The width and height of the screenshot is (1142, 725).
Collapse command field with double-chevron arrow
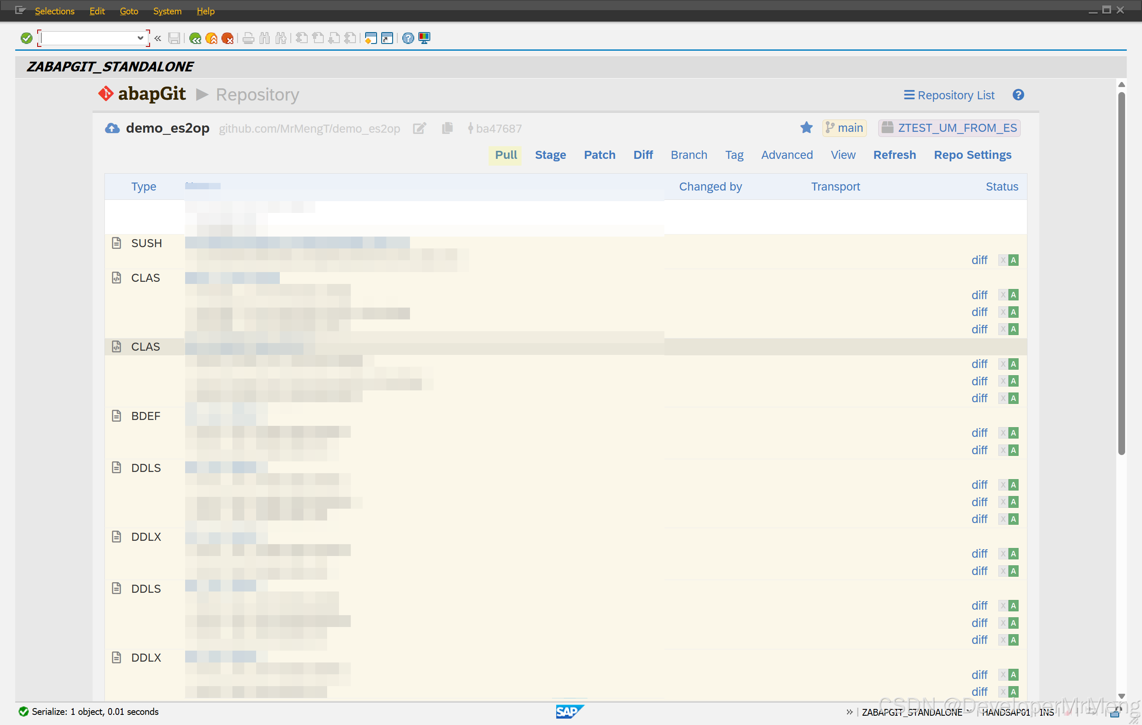pyautogui.click(x=158, y=38)
